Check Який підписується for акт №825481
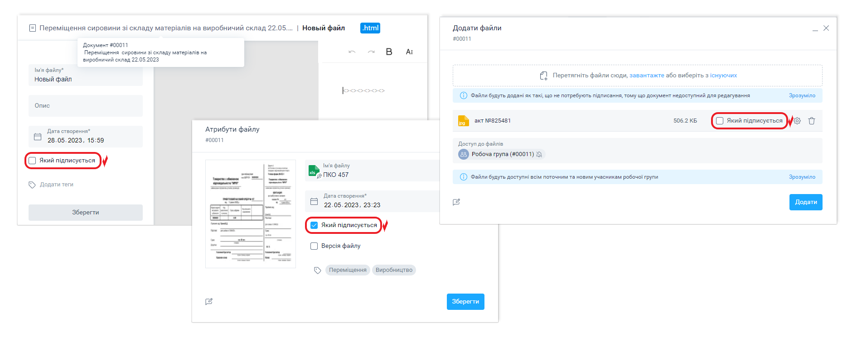Screen dimensions: 852x337 tap(720, 121)
